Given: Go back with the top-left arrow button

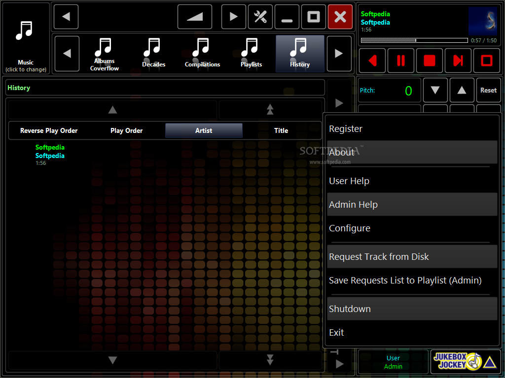Looking at the screenshot, I should (x=66, y=17).
